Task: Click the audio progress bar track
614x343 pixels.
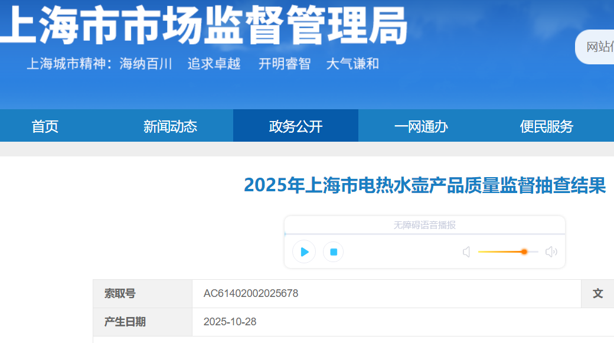Action: 424,234
